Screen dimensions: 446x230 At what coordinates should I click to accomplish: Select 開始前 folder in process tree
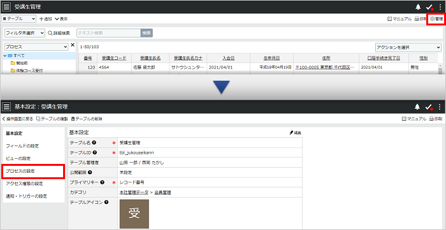point(20,63)
